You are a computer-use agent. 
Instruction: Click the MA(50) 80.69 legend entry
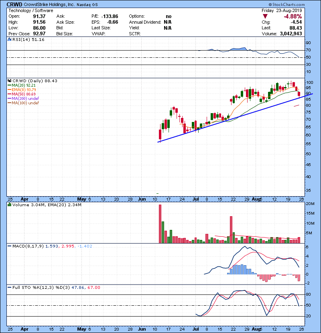pos(24,94)
